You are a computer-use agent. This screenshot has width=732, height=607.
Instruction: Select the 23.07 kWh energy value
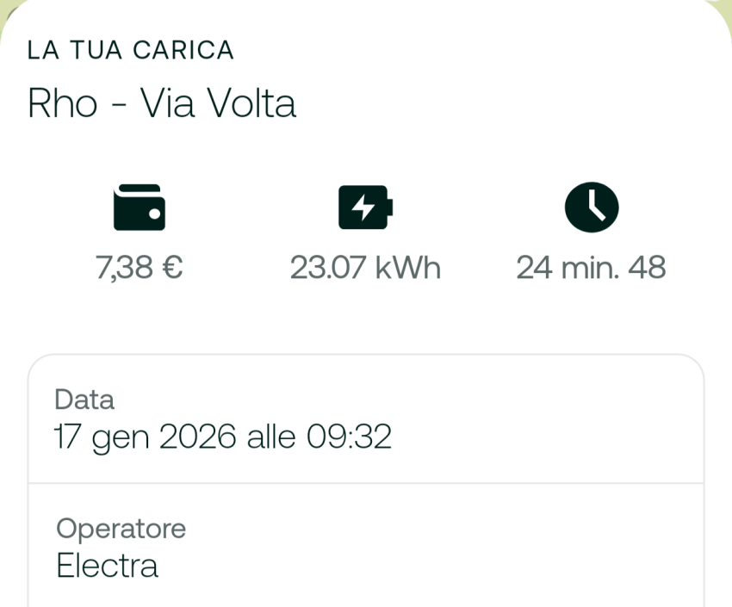(x=365, y=269)
